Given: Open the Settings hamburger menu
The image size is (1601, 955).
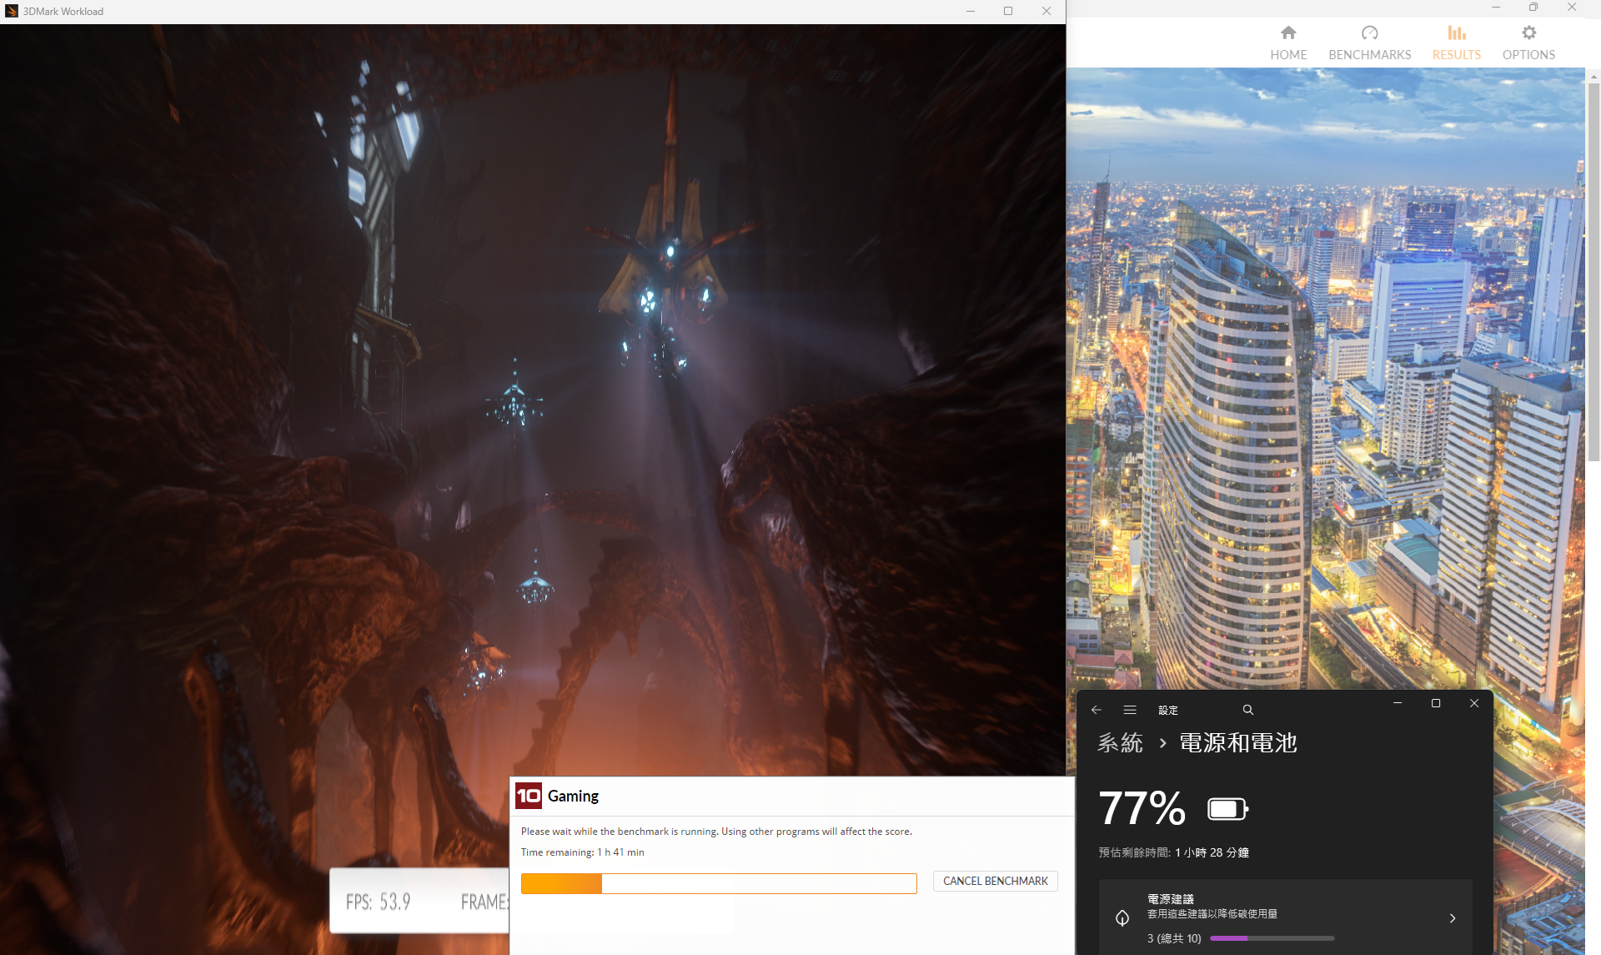Looking at the screenshot, I should (1130, 710).
